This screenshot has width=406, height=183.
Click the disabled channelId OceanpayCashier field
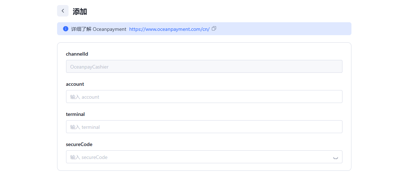[x=204, y=66]
